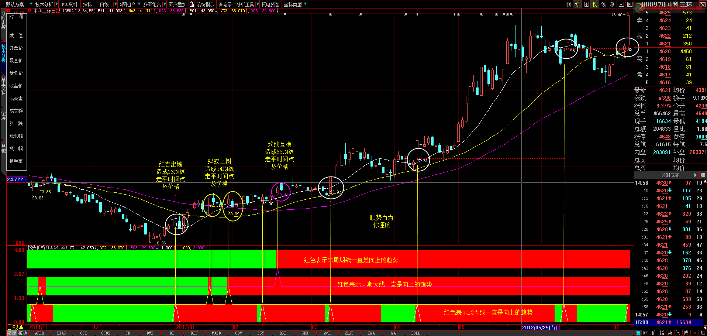Select the ARBR indicator tab
This screenshot has width=707, height=336.
click(39, 333)
